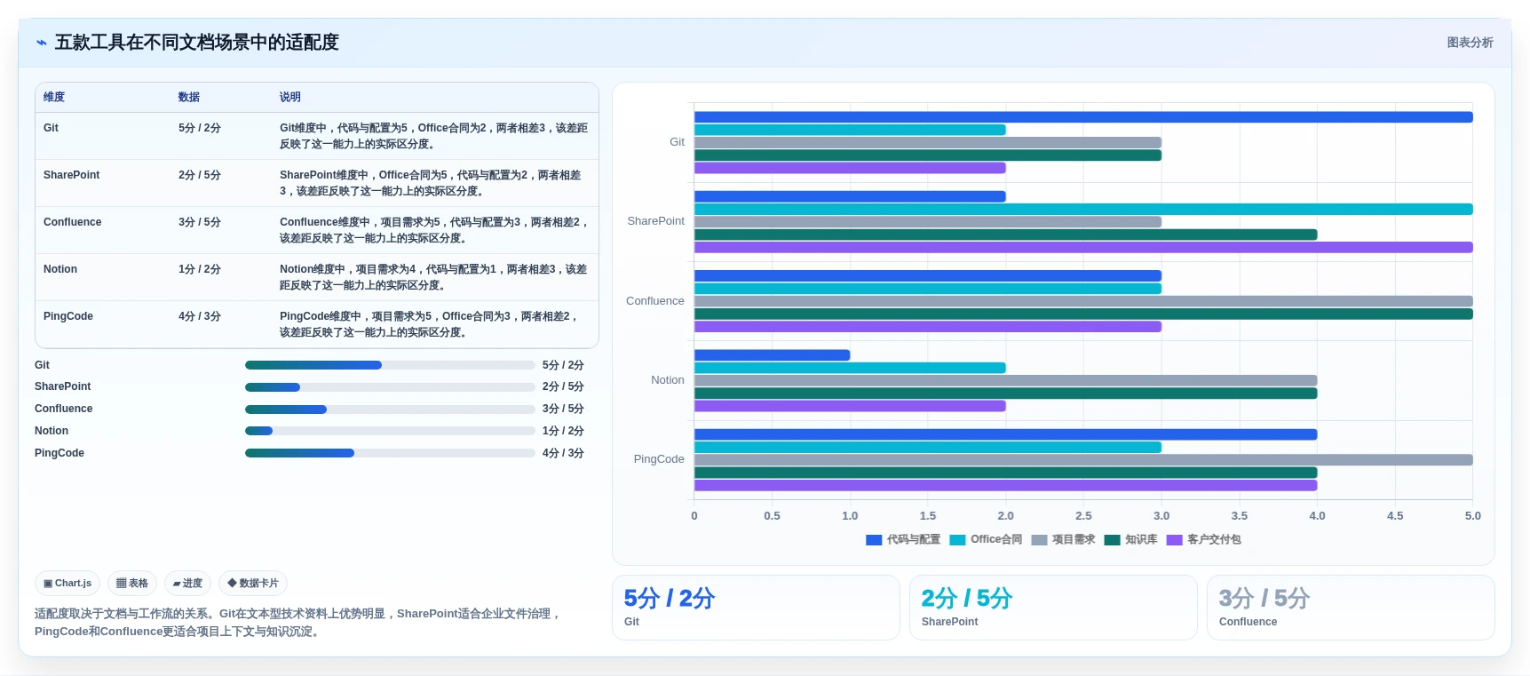Click the Confluence description text in table
Screen dimensions: 1530x676
click(434, 230)
